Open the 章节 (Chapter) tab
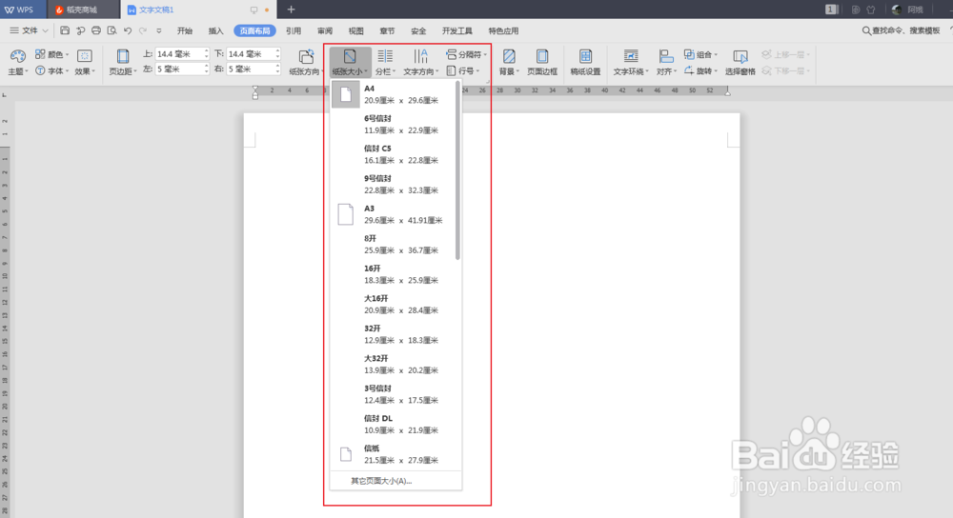 point(387,30)
